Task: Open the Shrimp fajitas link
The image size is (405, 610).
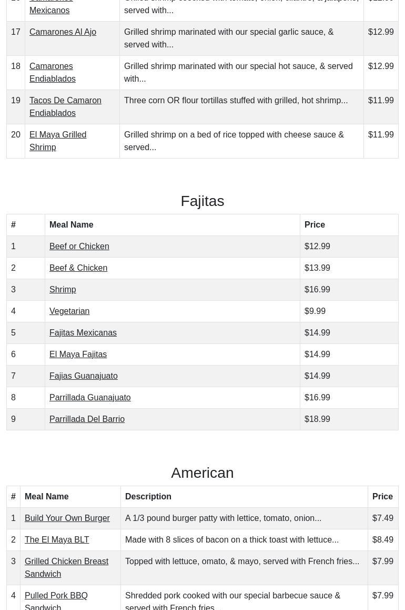Action: [x=63, y=289]
